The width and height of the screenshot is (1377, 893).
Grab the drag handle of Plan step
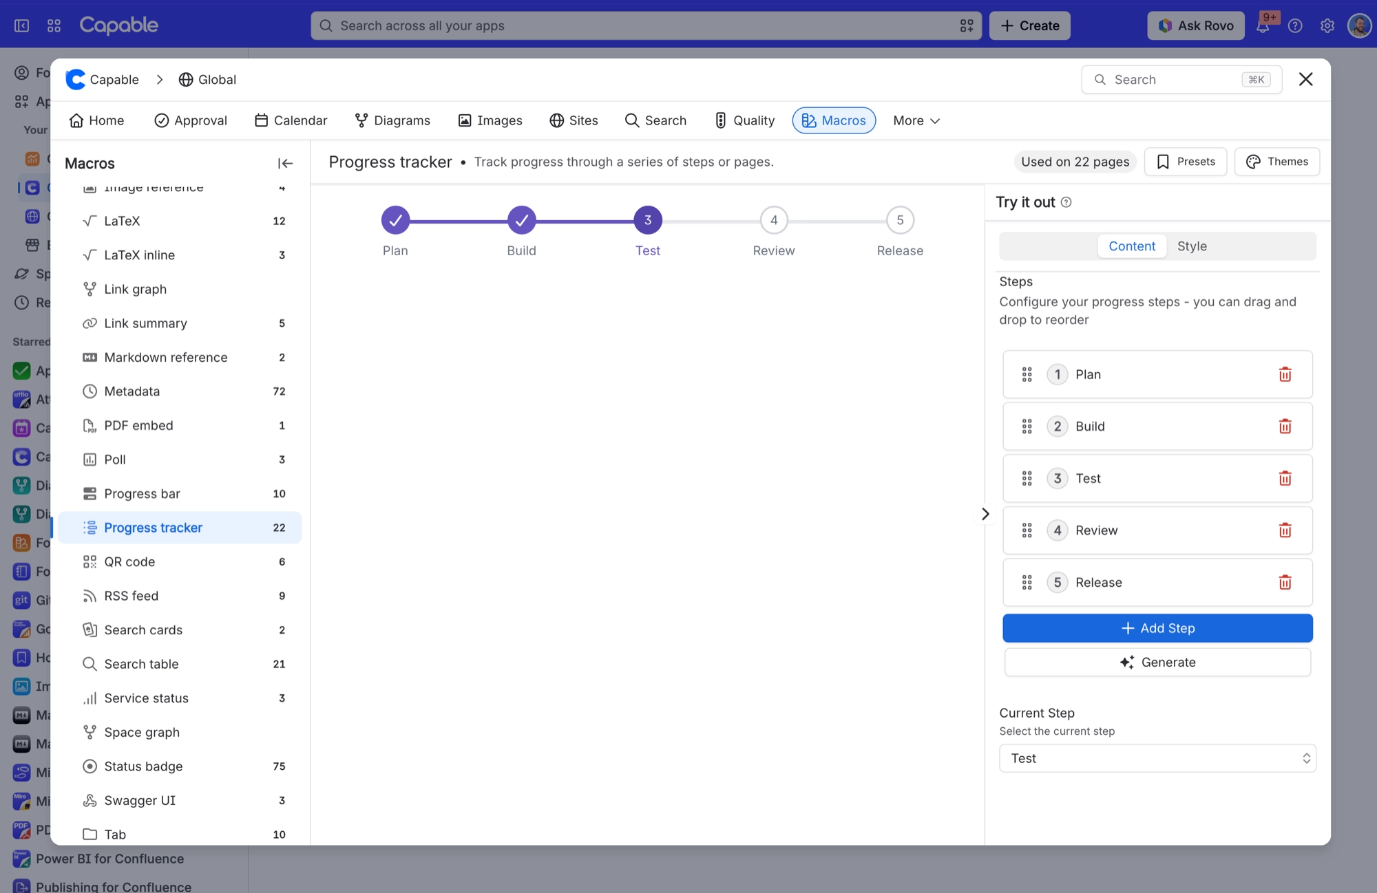coord(1027,374)
